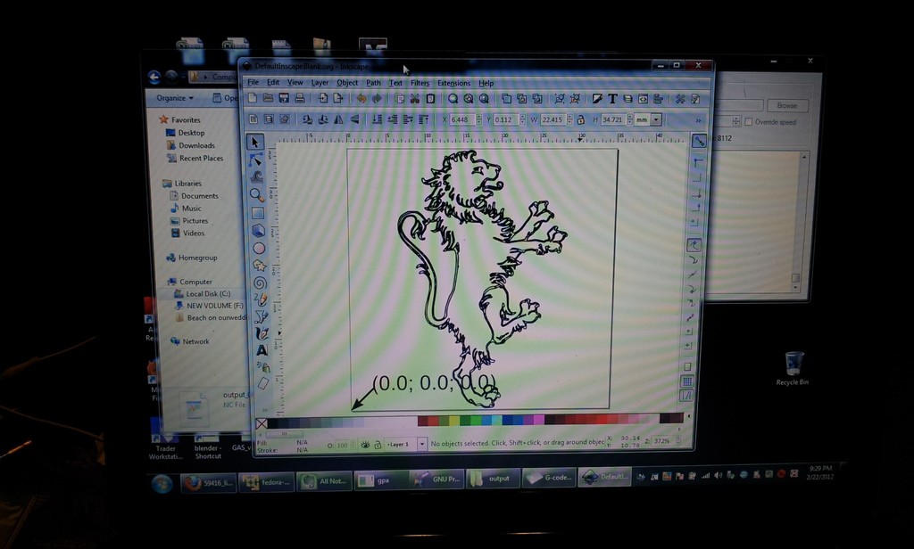This screenshot has width=914, height=549.
Task: Select the Spiral tool
Action: point(260,283)
